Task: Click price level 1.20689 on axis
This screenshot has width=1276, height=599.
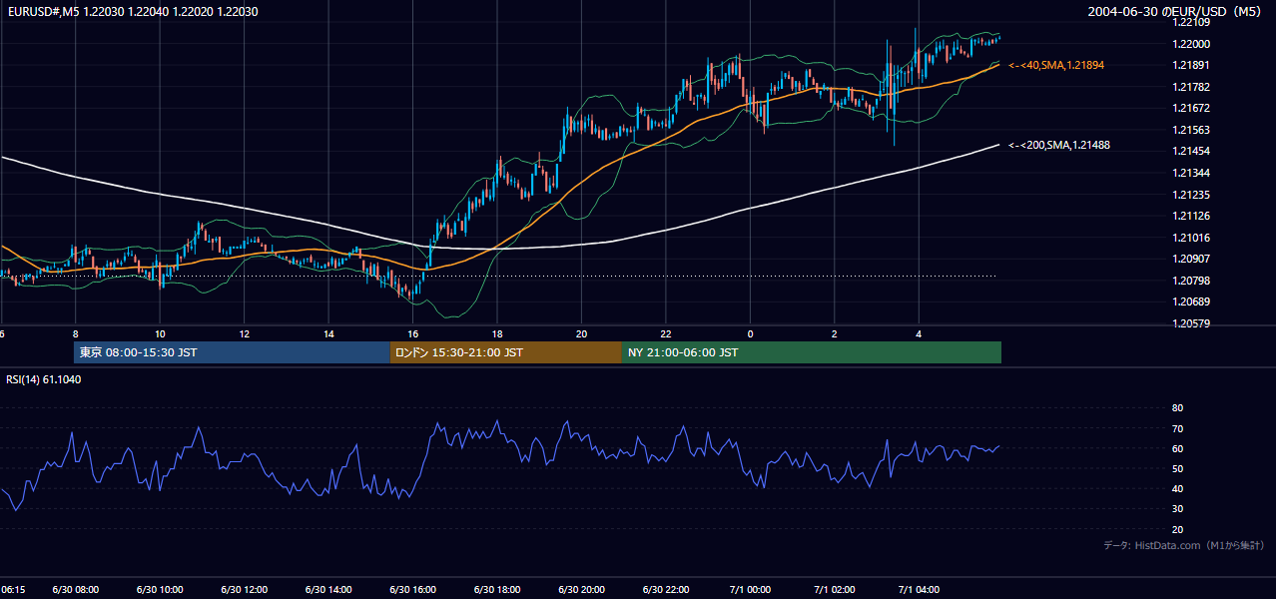Action: (x=1191, y=301)
